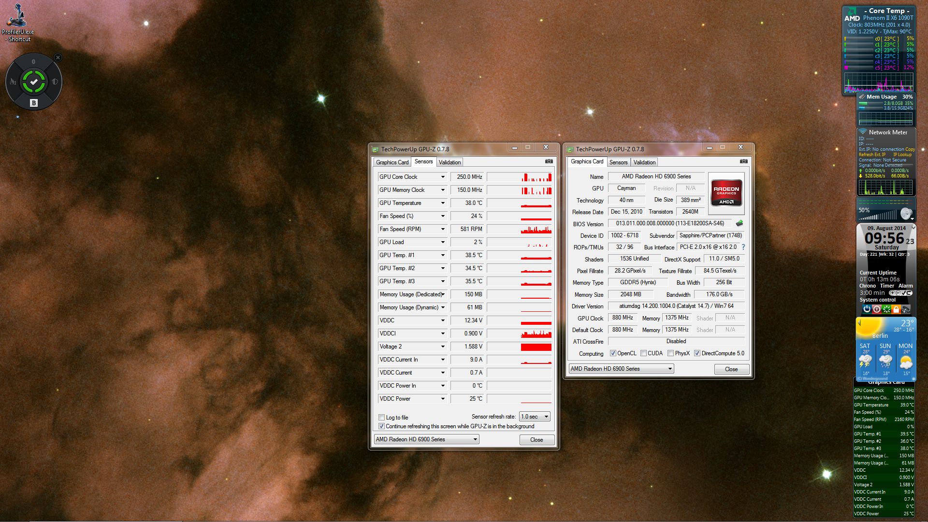The image size is (928, 522).
Task: Click the orange lock icon in System control
Action: (x=896, y=309)
